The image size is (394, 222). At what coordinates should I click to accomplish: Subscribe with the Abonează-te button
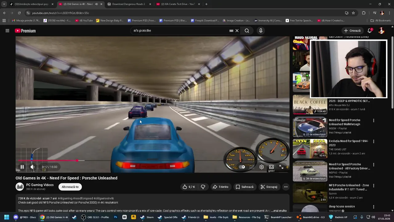70,187
